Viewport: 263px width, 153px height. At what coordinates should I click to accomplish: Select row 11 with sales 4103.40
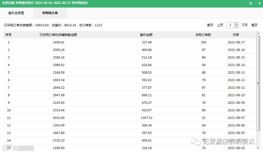coord(130,118)
